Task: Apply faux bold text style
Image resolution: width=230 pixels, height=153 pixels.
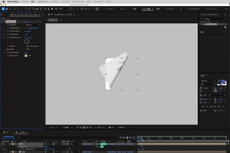Action: (203, 107)
